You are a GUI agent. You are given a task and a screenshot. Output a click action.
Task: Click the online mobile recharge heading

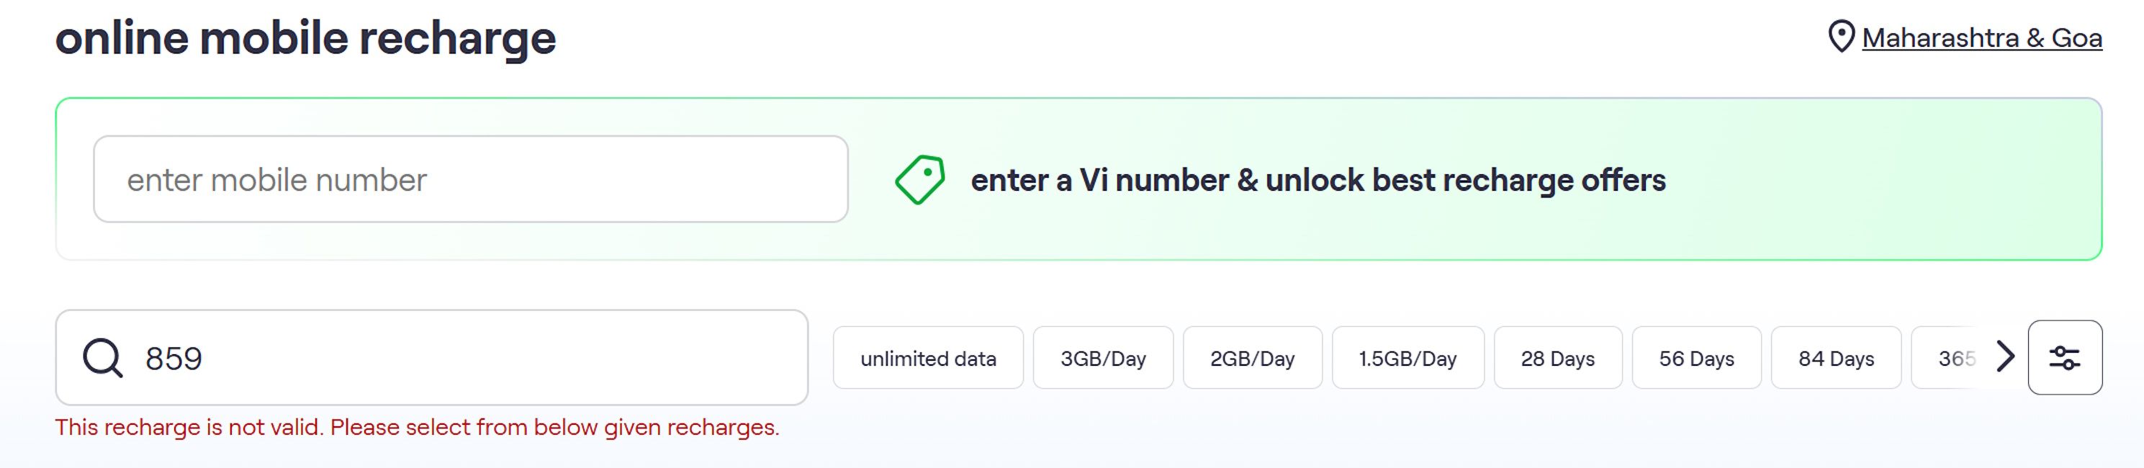click(x=305, y=38)
